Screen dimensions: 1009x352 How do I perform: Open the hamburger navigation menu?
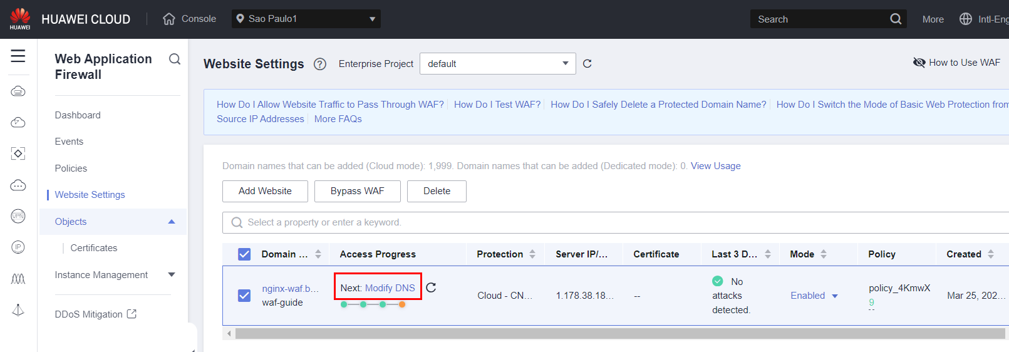pos(18,56)
